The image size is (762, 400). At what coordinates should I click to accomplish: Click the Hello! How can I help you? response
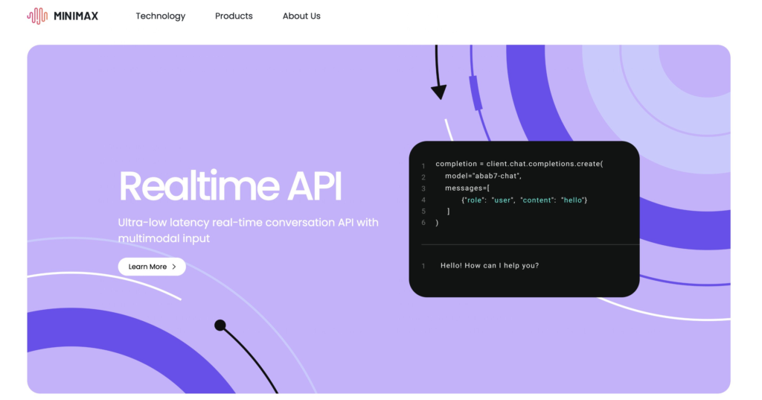pos(490,266)
